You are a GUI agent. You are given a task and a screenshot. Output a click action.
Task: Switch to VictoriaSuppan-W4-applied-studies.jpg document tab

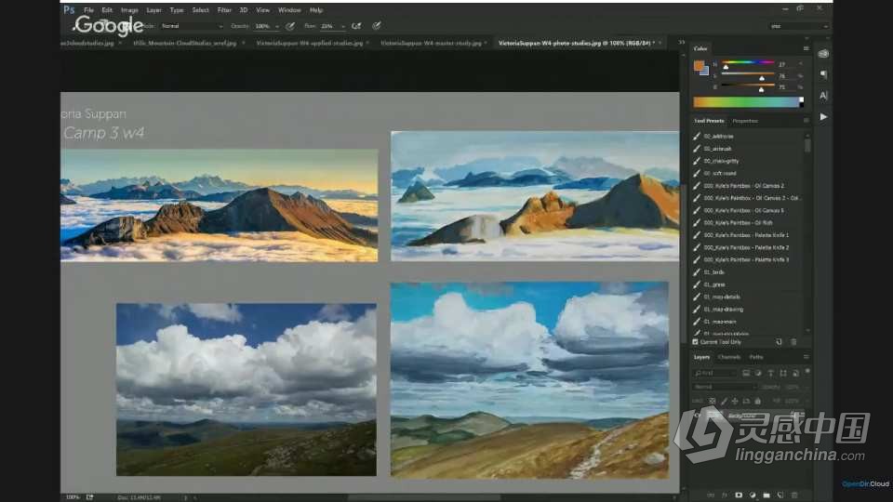309,44
